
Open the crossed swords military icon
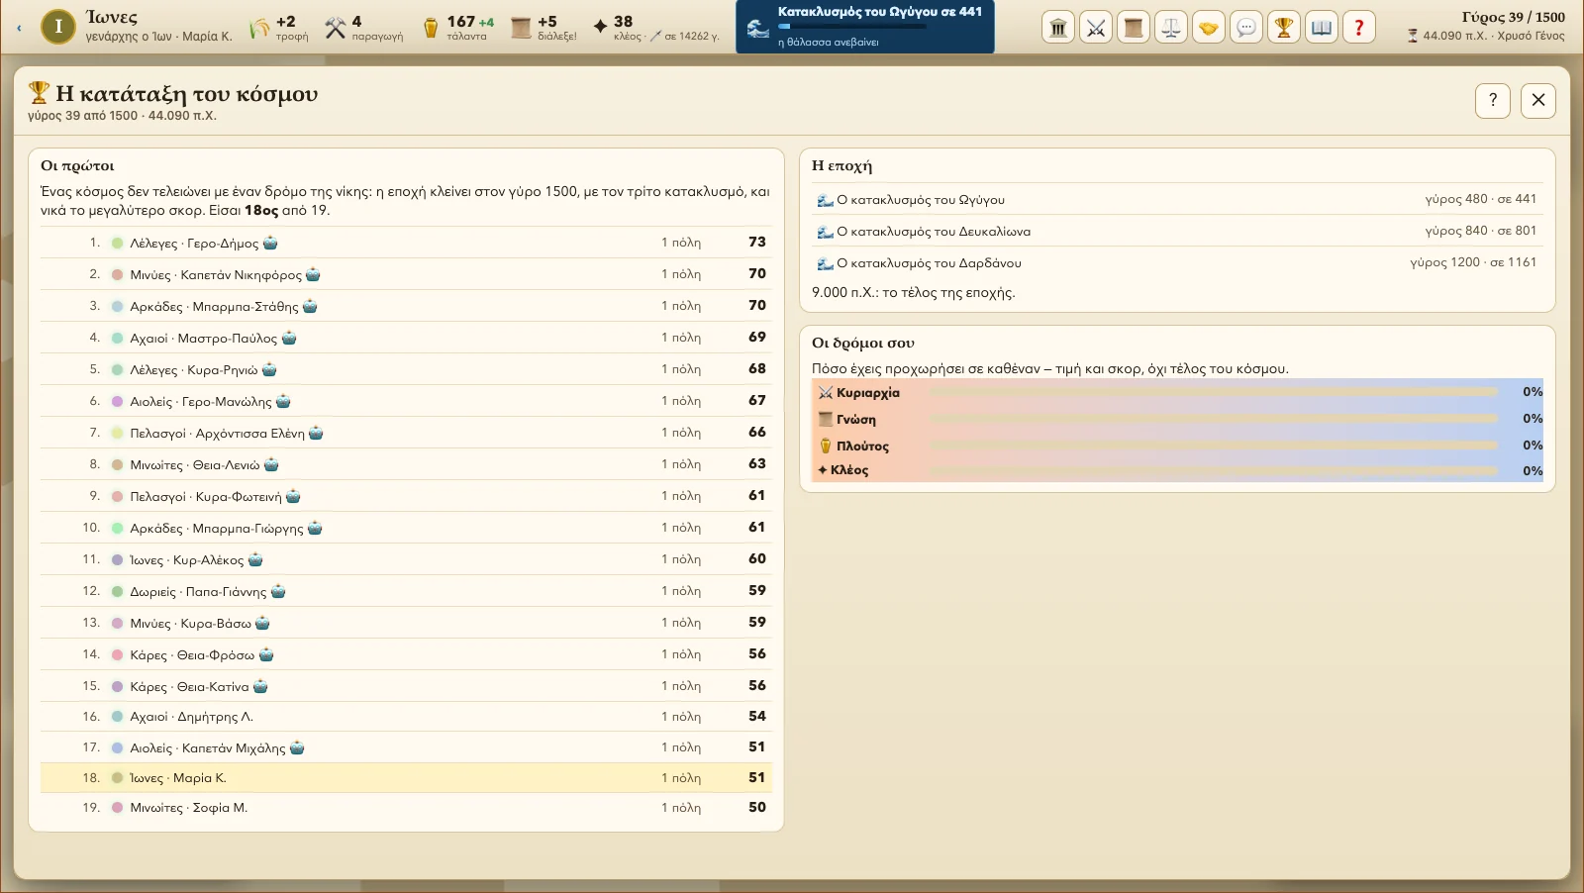pyautogui.click(x=1096, y=28)
